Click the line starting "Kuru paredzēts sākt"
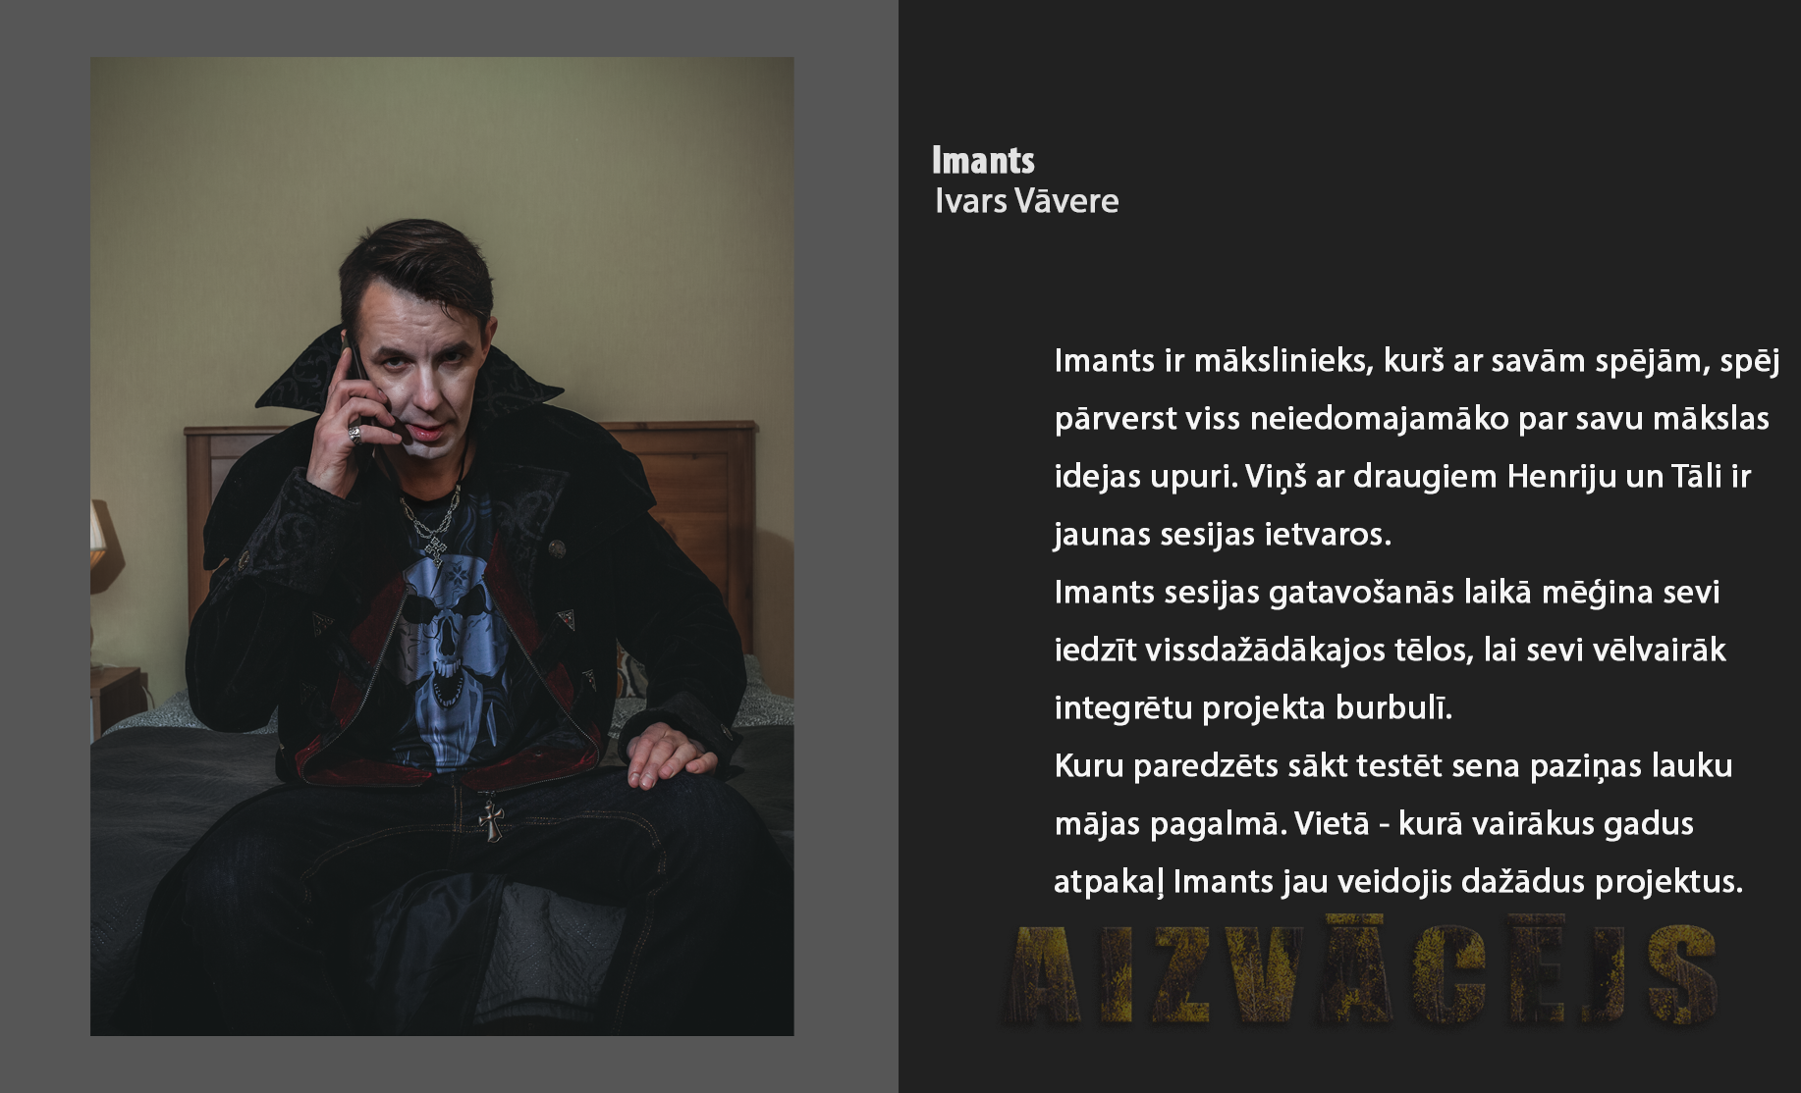 pos(1392,765)
